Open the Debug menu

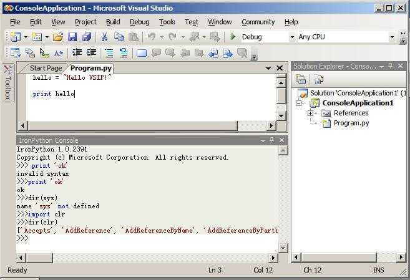(140, 22)
